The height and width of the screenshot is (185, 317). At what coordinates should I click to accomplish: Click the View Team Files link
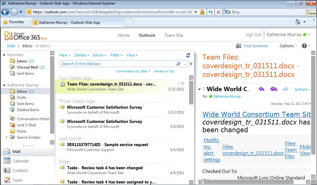point(291,149)
